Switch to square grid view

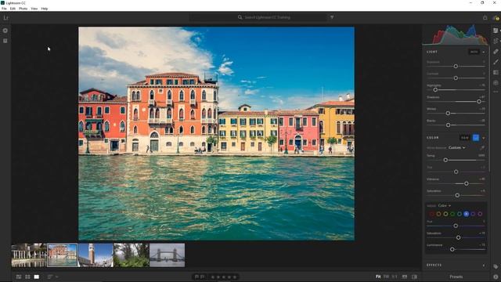[x=28, y=277]
